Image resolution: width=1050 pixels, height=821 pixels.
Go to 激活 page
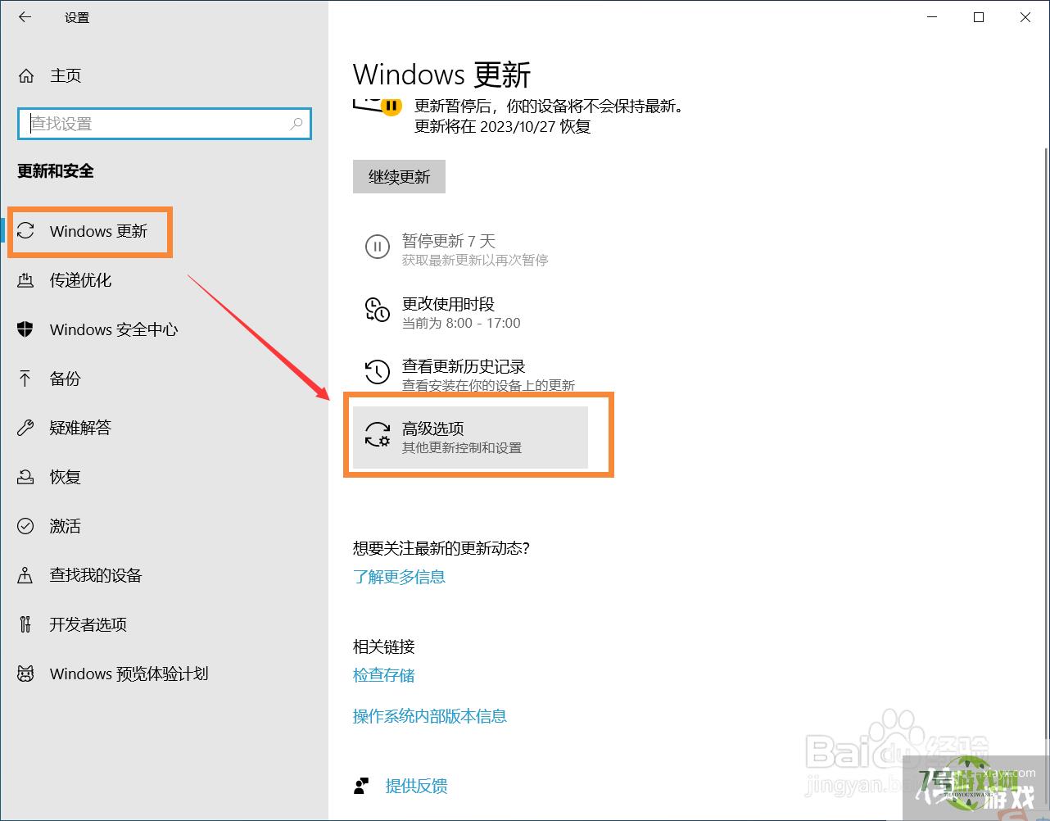click(x=66, y=526)
